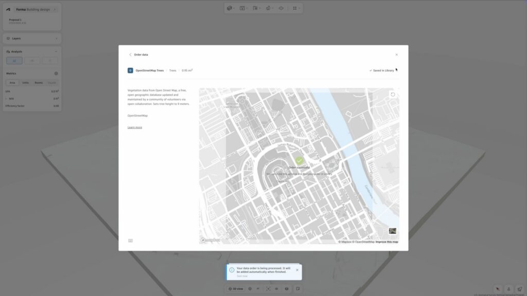The width and height of the screenshot is (527, 296).
Task: Click the green order successful checkmark
Action: (x=299, y=161)
